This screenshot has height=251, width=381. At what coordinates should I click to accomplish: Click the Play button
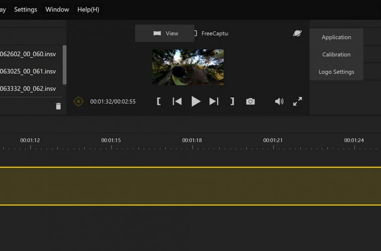(196, 101)
